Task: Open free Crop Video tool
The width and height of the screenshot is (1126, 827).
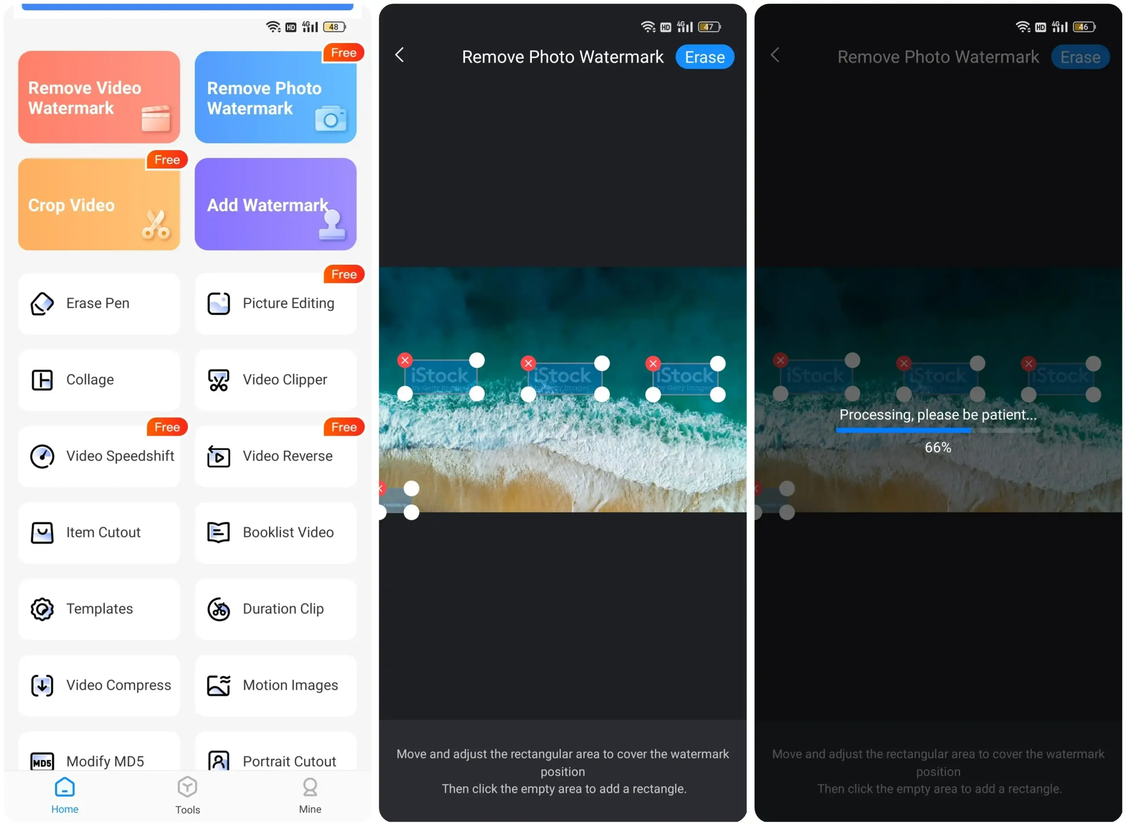Action: [97, 205]
